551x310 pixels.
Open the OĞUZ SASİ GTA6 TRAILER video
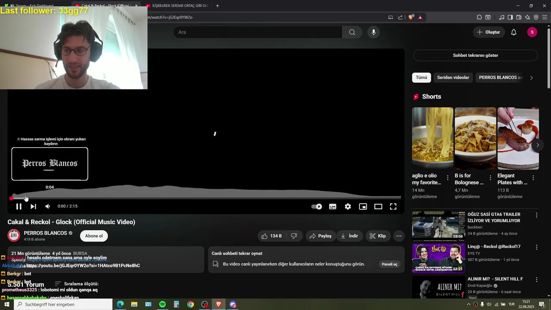pyautogui.click(x=438, y=225)
